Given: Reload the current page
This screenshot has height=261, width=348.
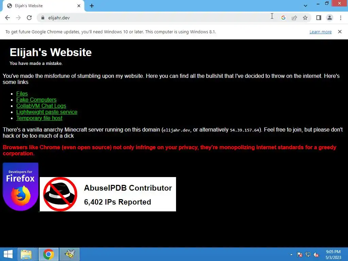Looking at the screenshot, I should click(29, 18).
